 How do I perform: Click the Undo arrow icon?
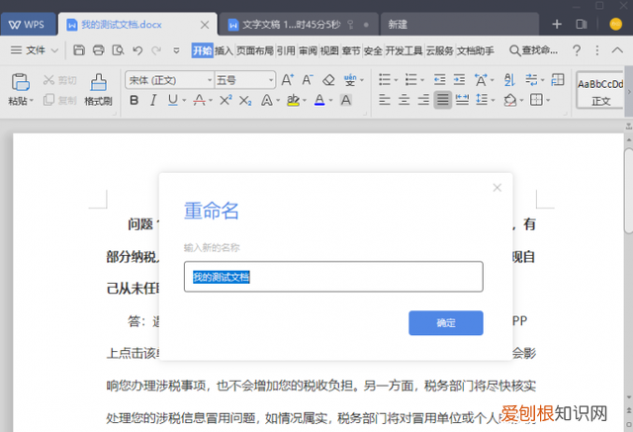[x=137, y=50]
